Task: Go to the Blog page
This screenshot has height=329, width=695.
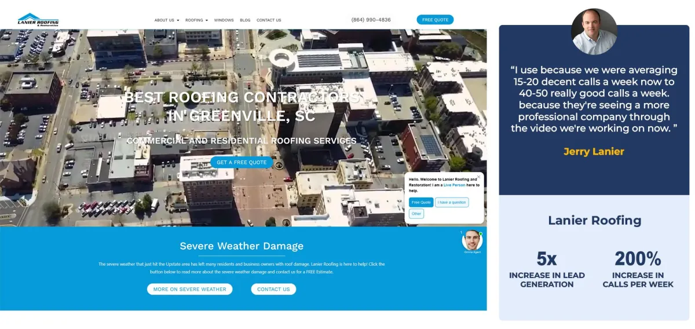Action: coord(245,20)
